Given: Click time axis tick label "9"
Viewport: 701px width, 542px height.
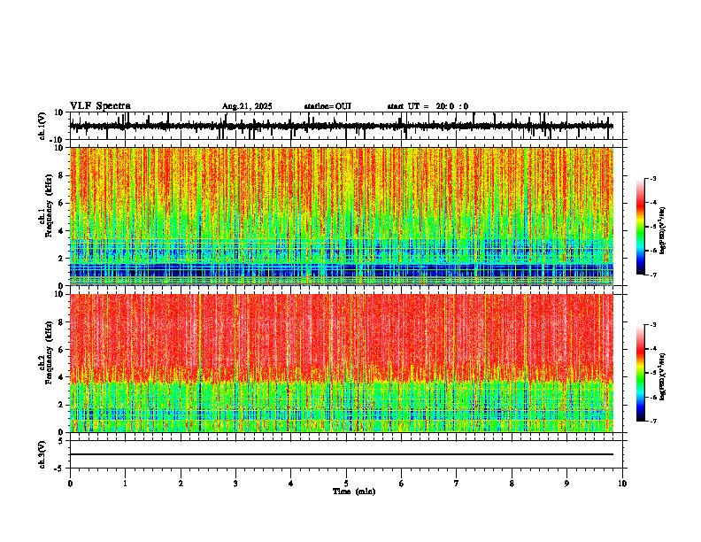Looking at the screenshot, I should point(566,484).
